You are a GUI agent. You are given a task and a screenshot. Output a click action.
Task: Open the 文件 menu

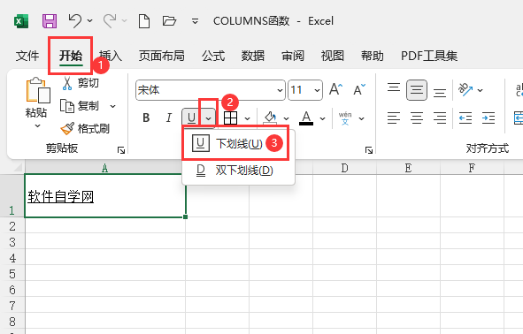27,56
